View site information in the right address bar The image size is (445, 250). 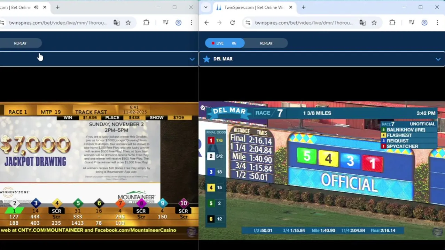248,23
